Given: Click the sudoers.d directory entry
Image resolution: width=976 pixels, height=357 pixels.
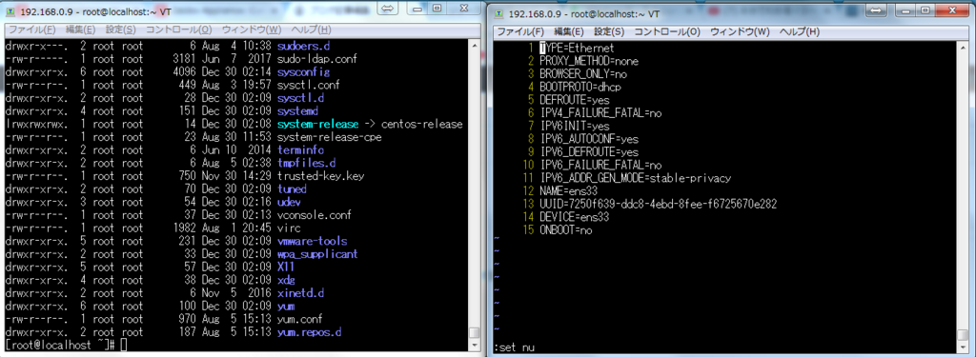Looking at the screenshot, I should tap(303, 46).
